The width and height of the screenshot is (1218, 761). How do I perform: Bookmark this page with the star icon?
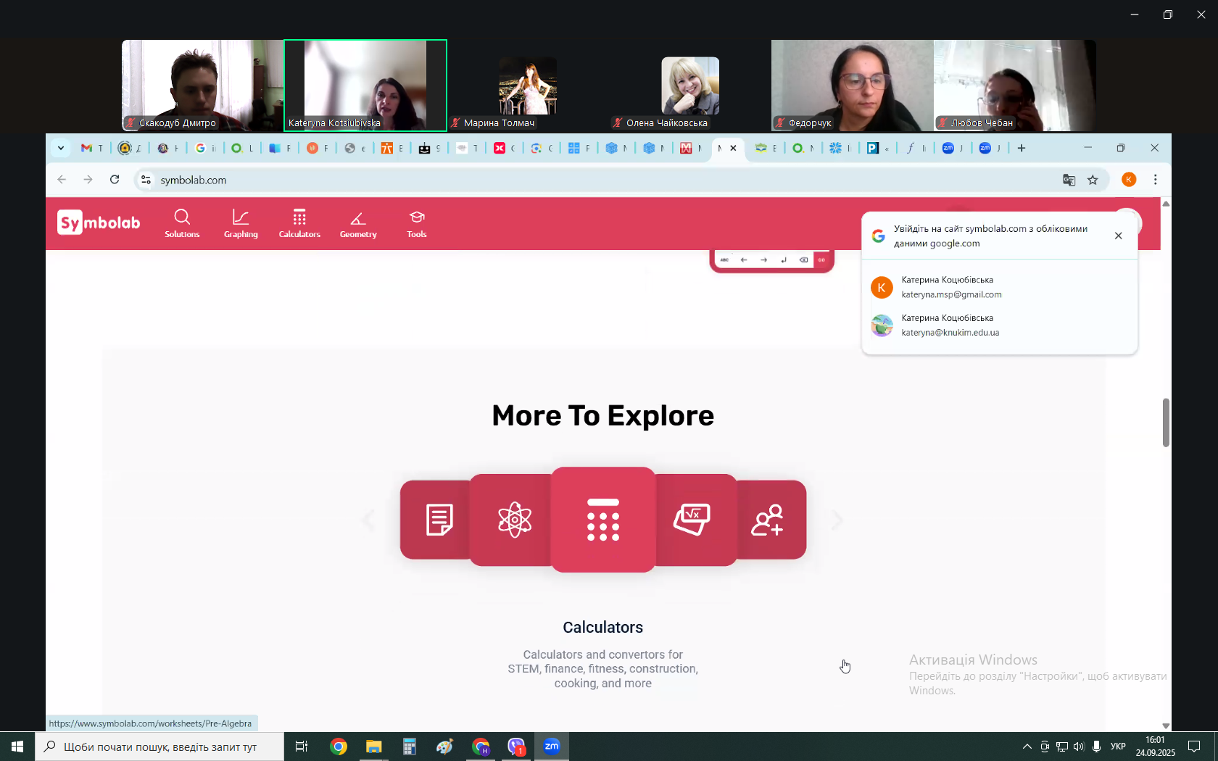(1093, 180)
